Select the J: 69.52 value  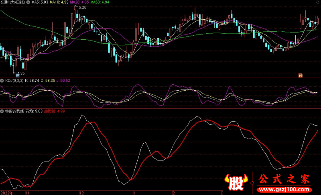(x=63, y=81)
